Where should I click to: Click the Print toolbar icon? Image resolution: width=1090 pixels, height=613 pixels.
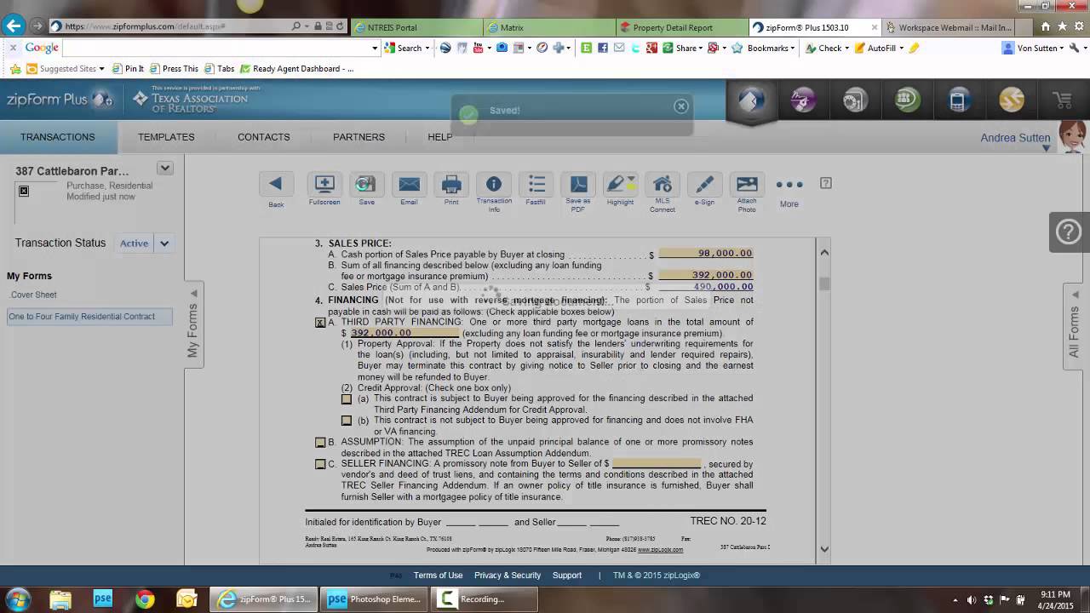(x=451, y=184)
